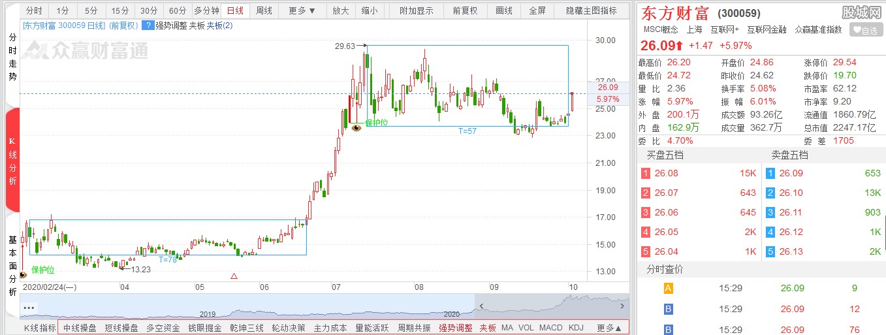
Task: Toggle 前复权 price adjustment
Action: coord(465,10)
